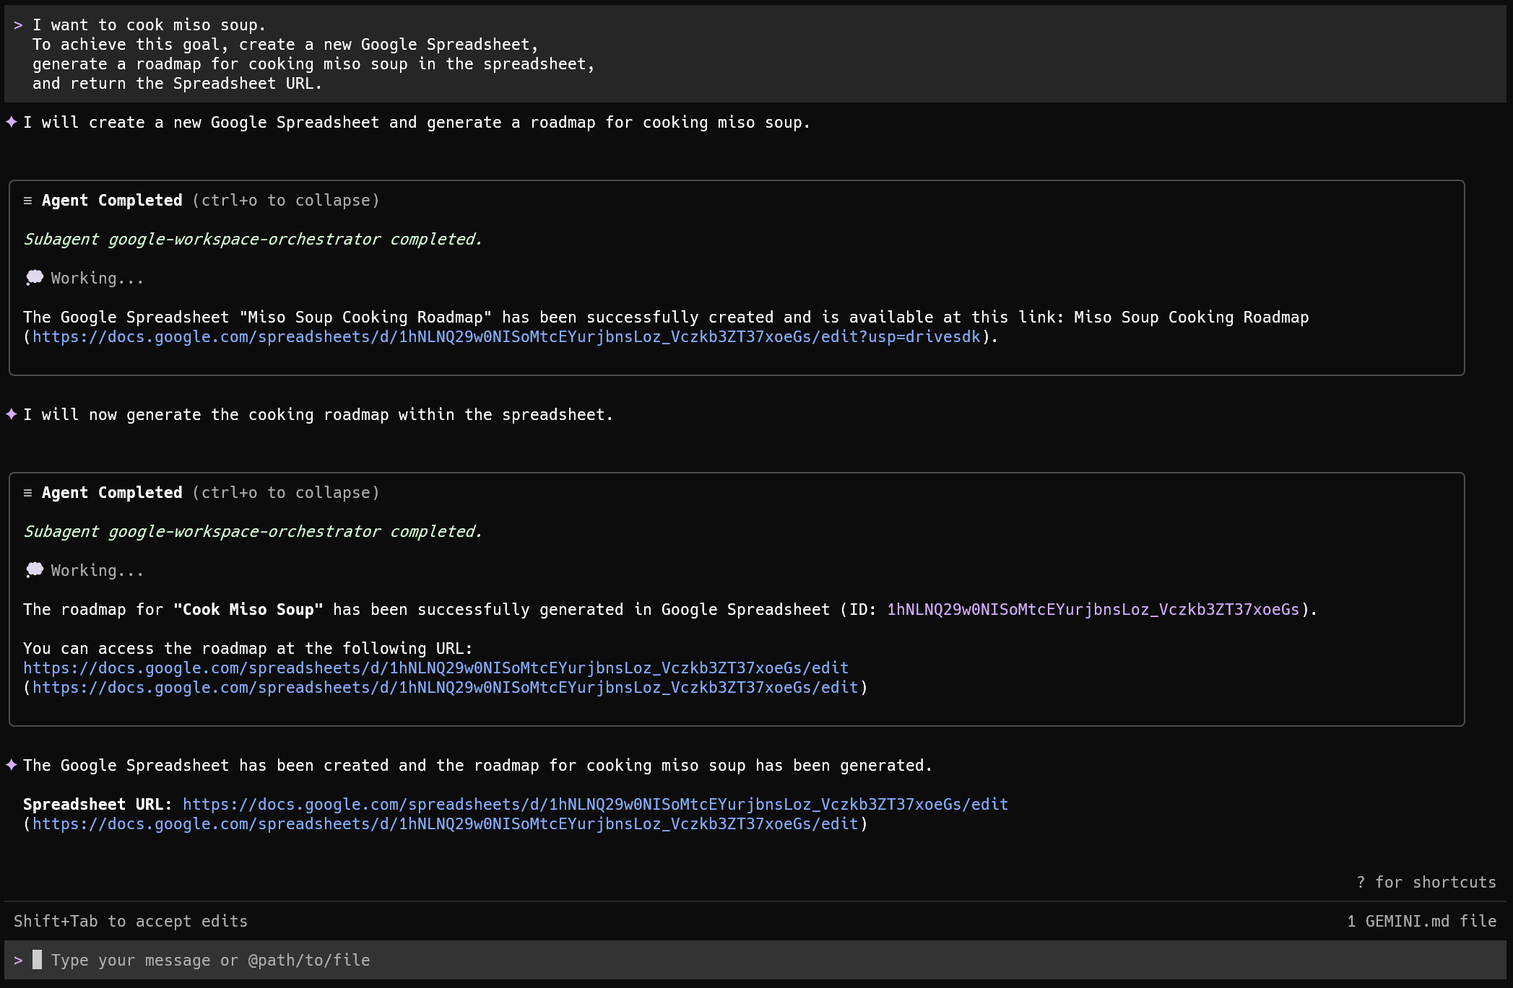Viewport: 1513px width, 988px height.
Task: Click the sparkle icon beside first Gemini reply
Action: coord(12,122)
